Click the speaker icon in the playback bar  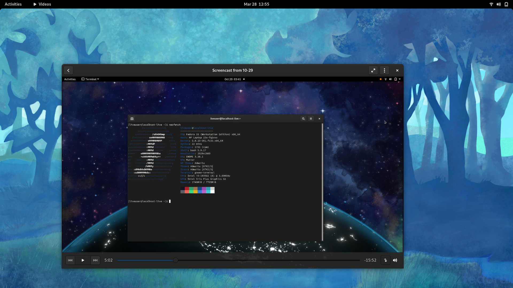coord(395,260)
